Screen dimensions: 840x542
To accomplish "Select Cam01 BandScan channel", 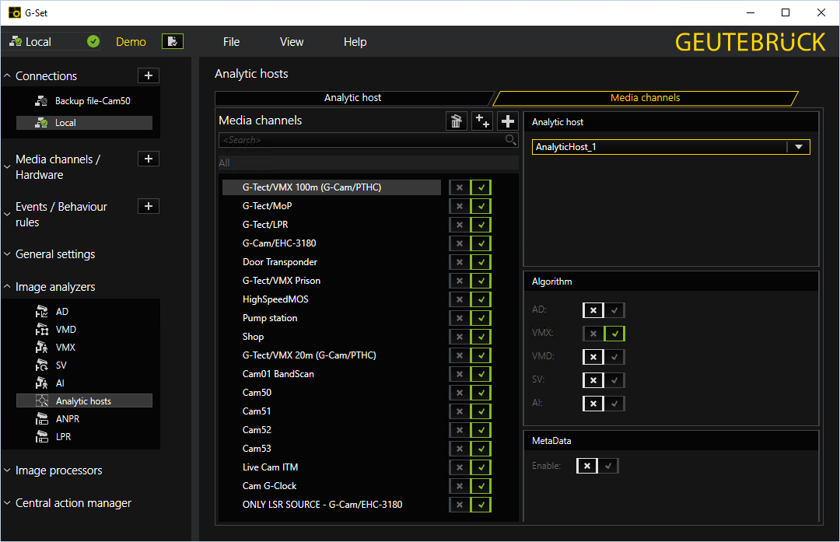I will click(331, 374).
